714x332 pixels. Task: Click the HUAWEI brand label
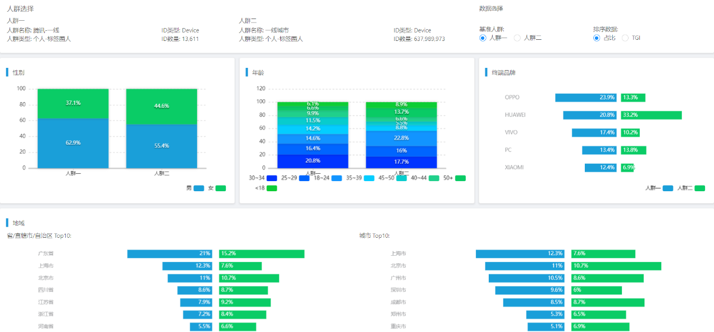(515, 115)
